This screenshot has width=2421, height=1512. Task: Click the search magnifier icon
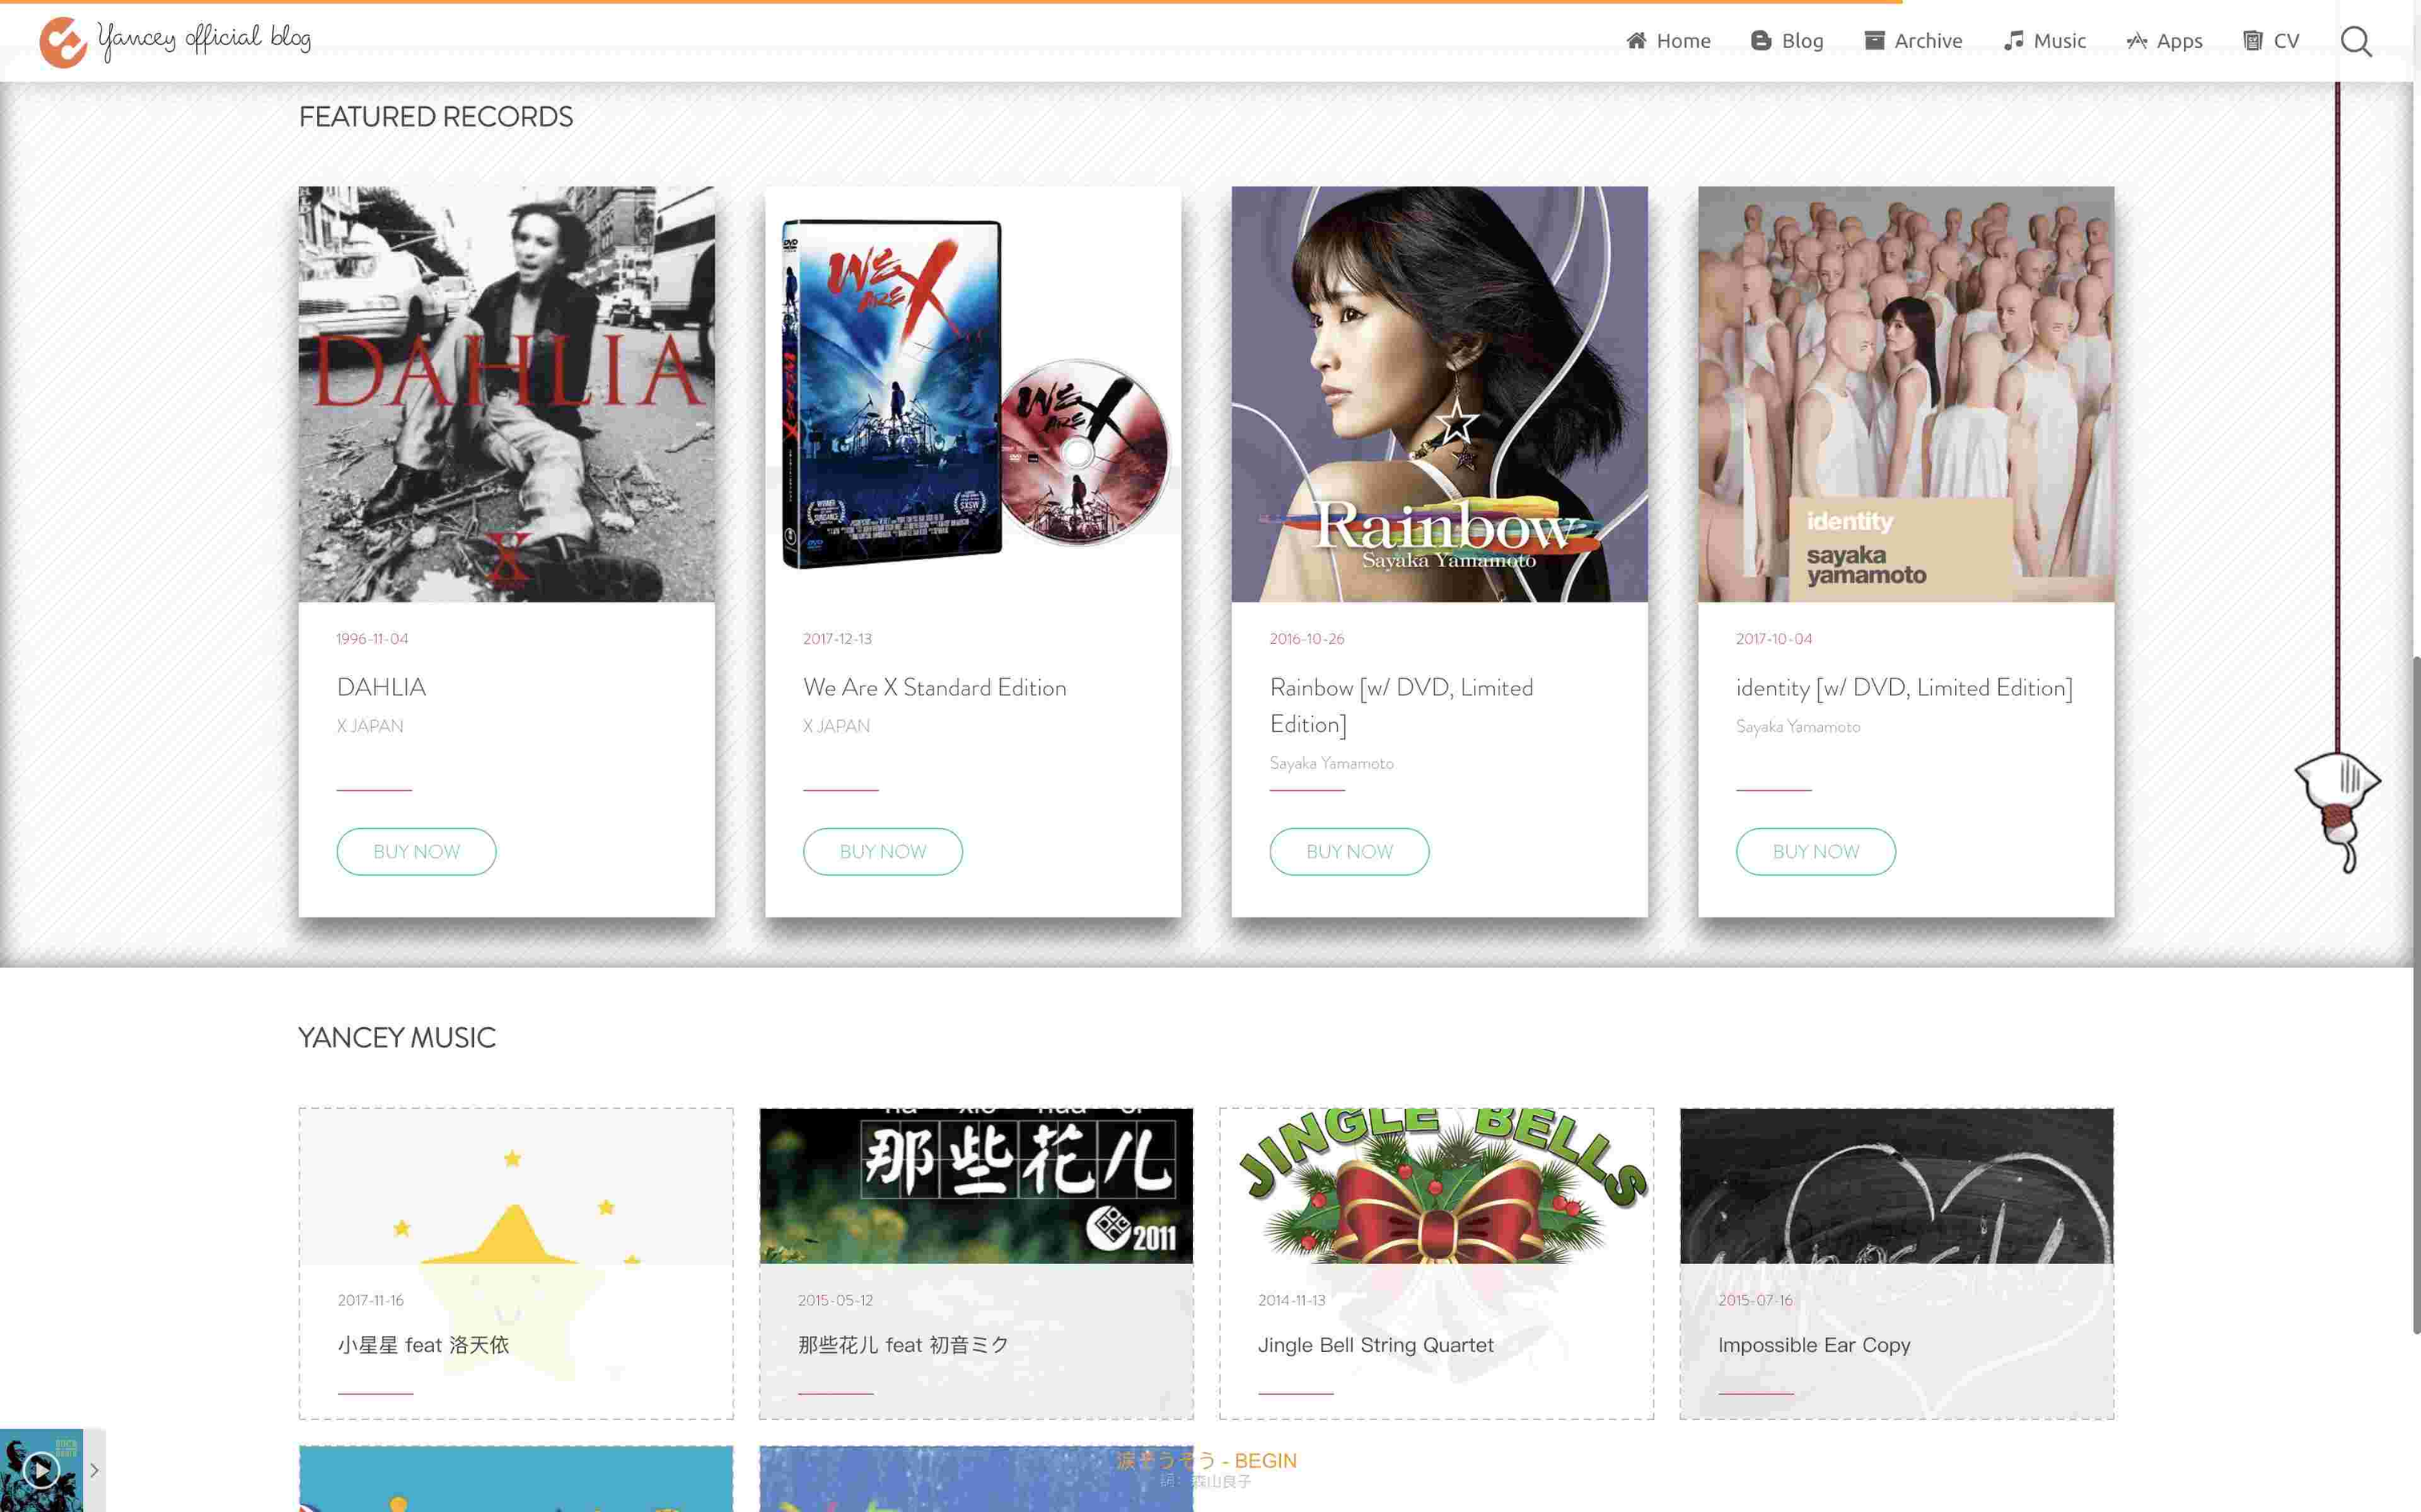[2356, 41]
